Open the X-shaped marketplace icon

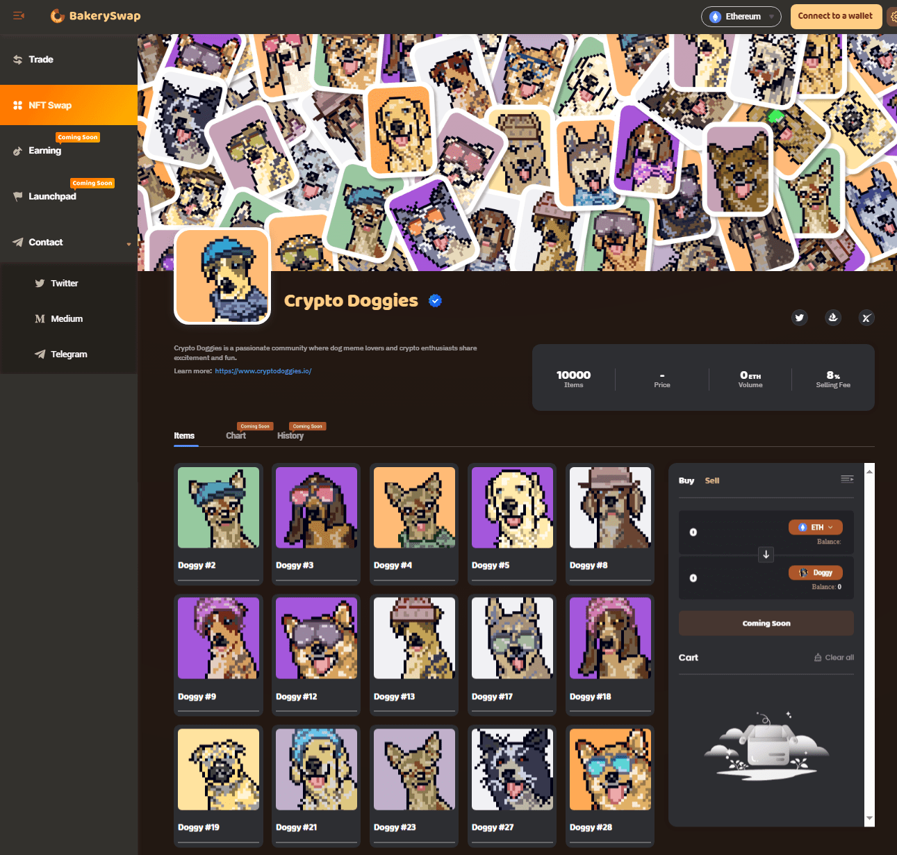(866, 318)
